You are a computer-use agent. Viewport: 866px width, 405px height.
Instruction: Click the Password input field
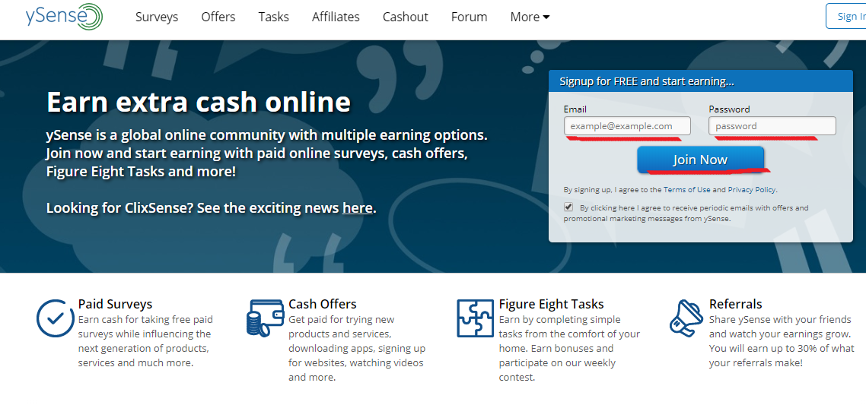pyautogui.click(x=772, y=126)
